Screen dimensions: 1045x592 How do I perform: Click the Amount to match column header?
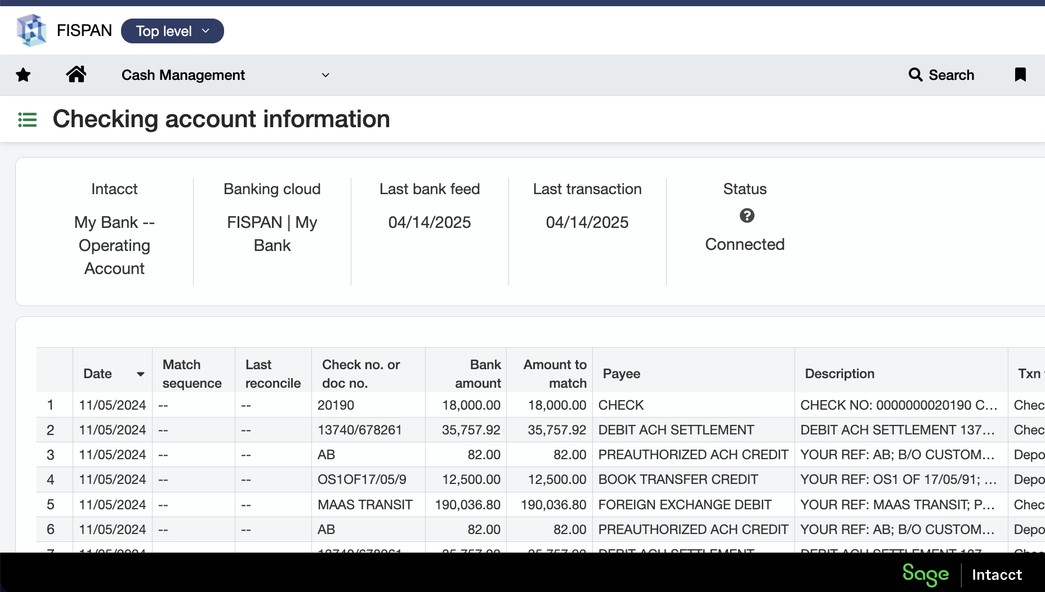point(555,374)
